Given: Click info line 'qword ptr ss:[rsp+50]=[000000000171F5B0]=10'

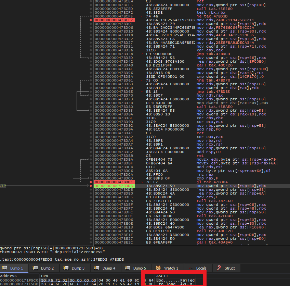Looking at the screenshot, I should [x=51, y=248].
